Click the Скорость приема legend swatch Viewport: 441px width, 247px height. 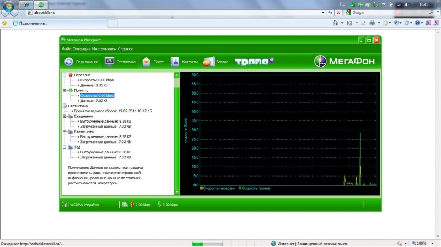240,188
